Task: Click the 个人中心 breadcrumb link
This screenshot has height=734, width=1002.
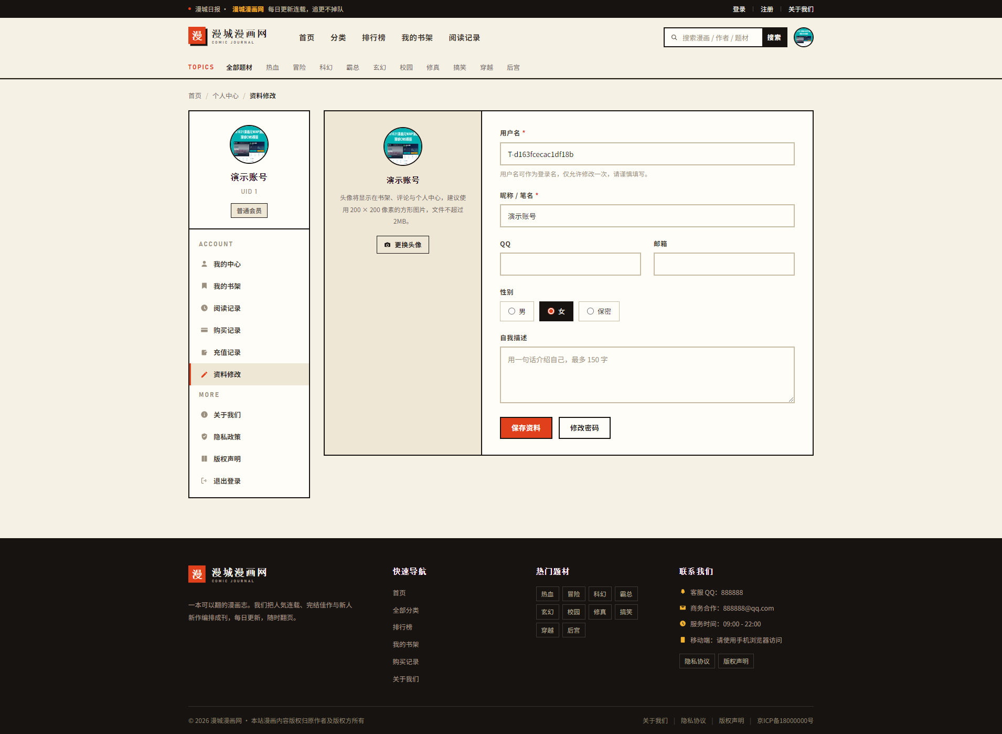Action: (x=226, y=96)
